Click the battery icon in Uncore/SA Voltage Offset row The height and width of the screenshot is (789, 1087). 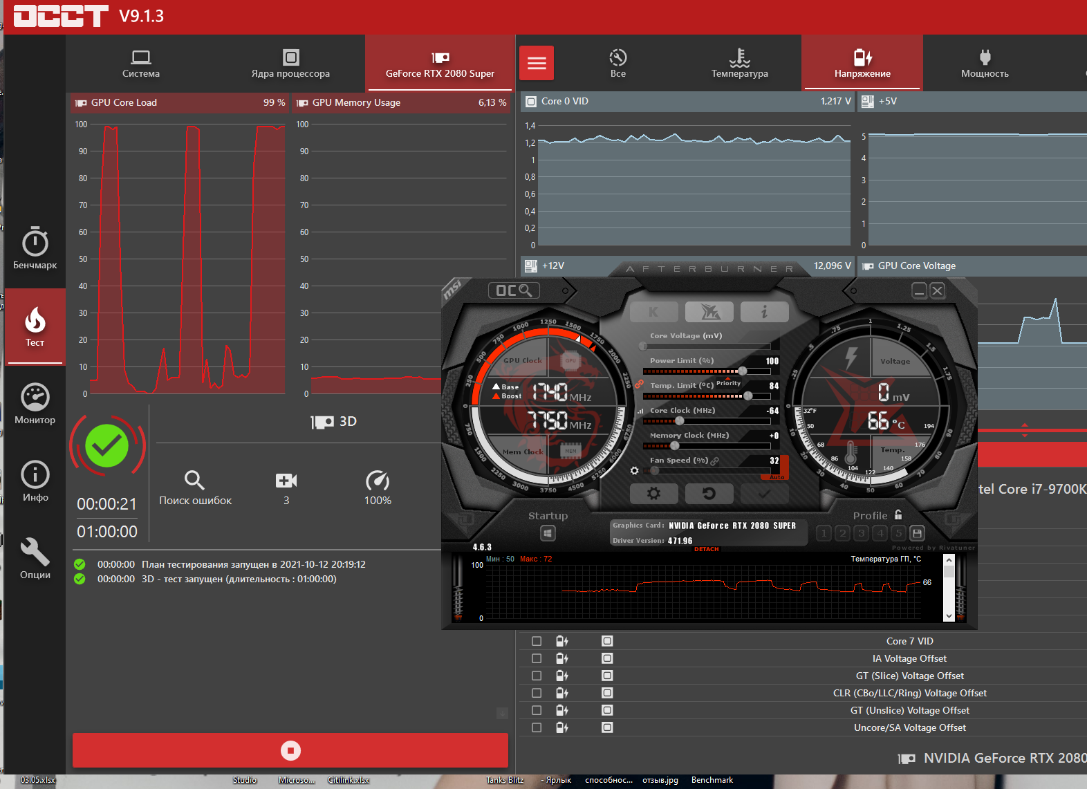pyautogui.click(x=562, y=727)
